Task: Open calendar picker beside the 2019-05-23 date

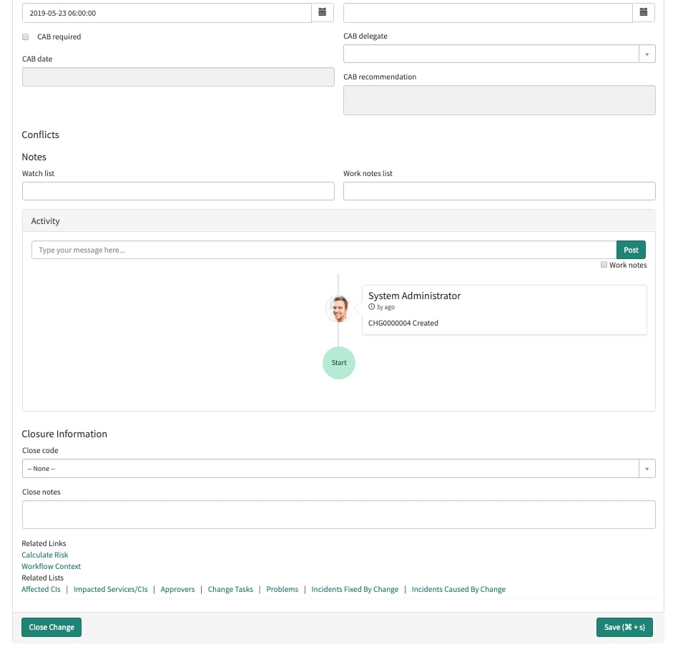Action: (x=322, y=13)
